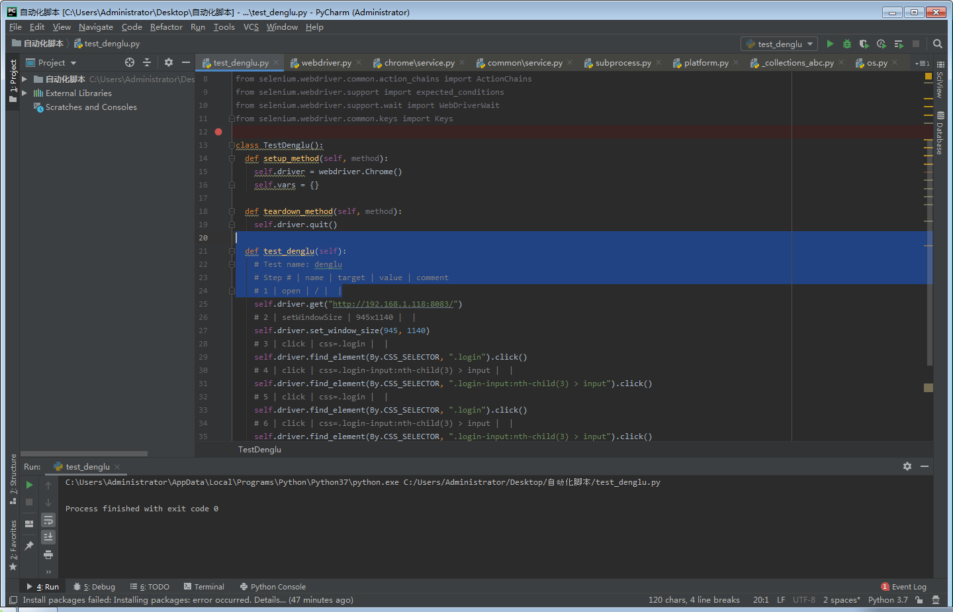Viewport: 953px width, 612px height.
Task: Click the read-only lock icon in status bar
Action: (919, 600)
